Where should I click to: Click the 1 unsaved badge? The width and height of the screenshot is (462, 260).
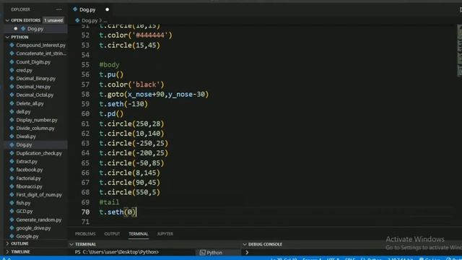coord(53,20)
